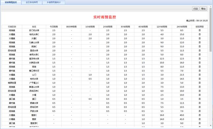
Task: Click 西坞街道 in the 里岙水库 row
Action: (x=12, y=51)
